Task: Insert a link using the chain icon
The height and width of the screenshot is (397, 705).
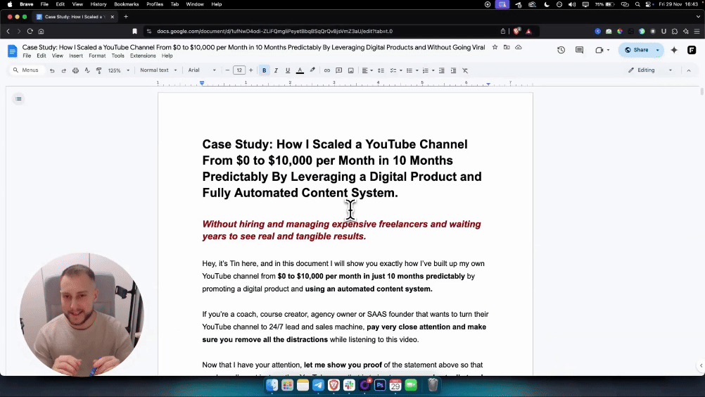Action: (327, 70)
